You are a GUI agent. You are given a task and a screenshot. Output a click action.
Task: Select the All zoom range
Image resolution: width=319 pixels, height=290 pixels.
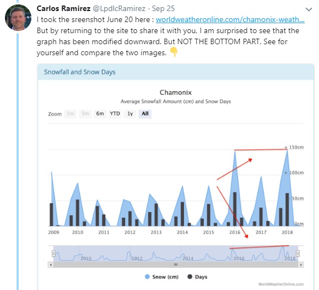pyautogui.click(x=145, y=114)
